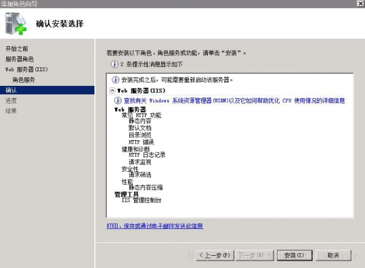Open the 查找有关 Windows 系统资源管理器 (WSRM) link
This screenshot has width=365, height=268.
point(234,100)
